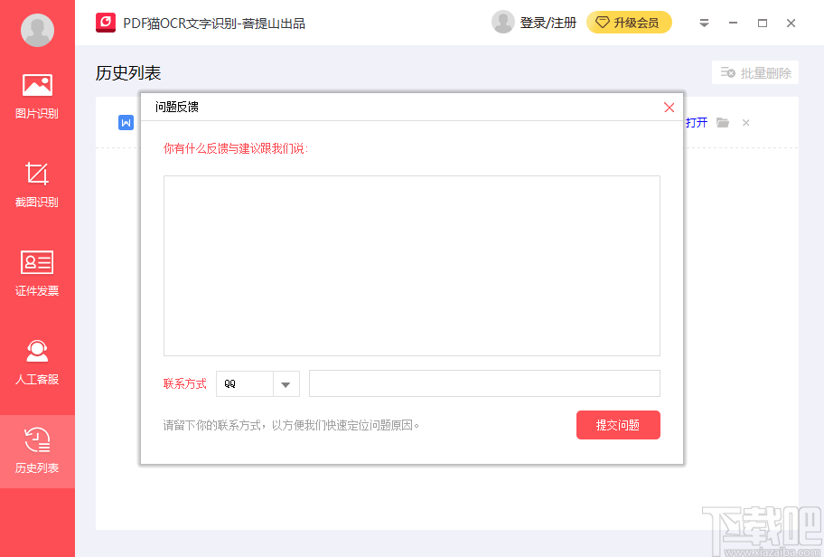Screen dimensions: 824x557
Task: Expand the QQ contact type dropdown
Action: (286, 383)
